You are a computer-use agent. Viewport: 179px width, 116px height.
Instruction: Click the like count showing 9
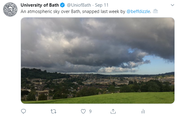tap(90, 111)
